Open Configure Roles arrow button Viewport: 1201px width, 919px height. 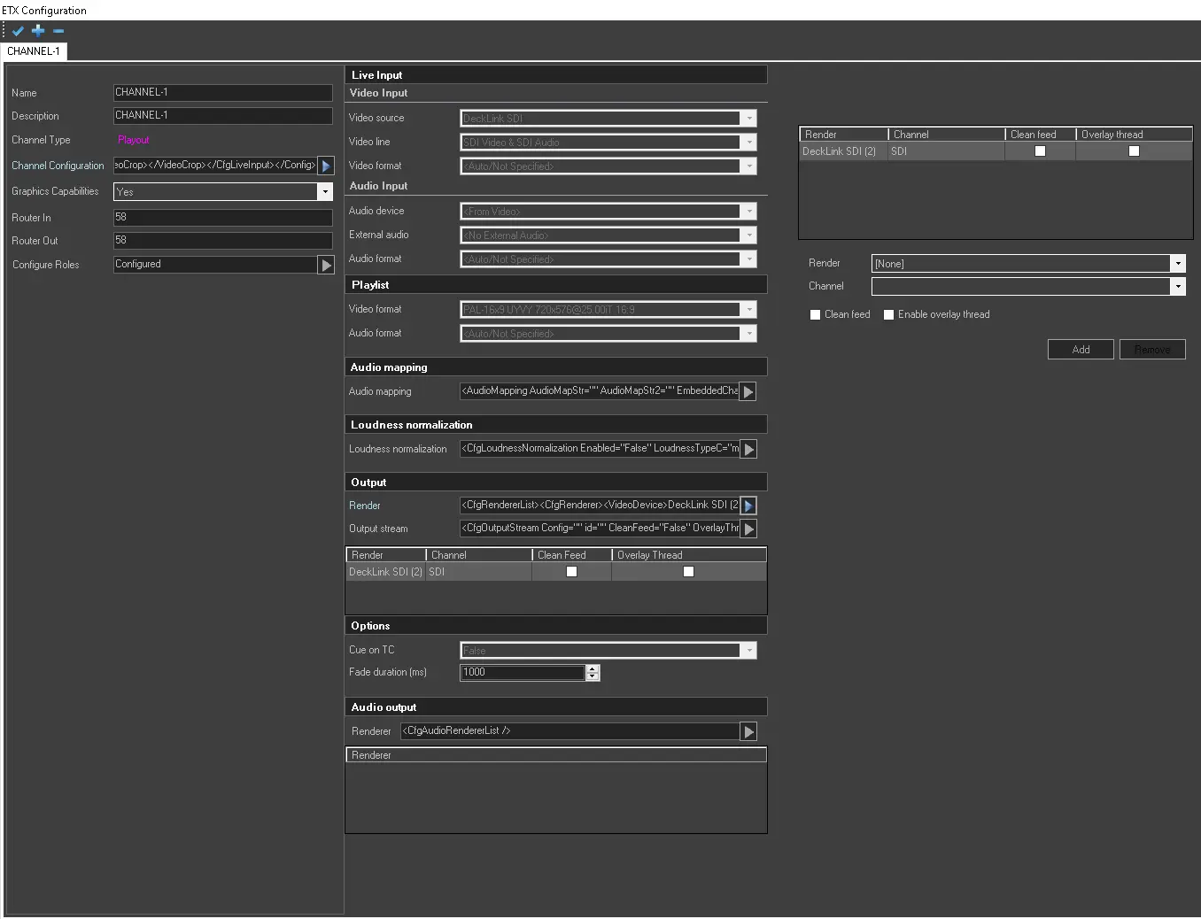326,265
